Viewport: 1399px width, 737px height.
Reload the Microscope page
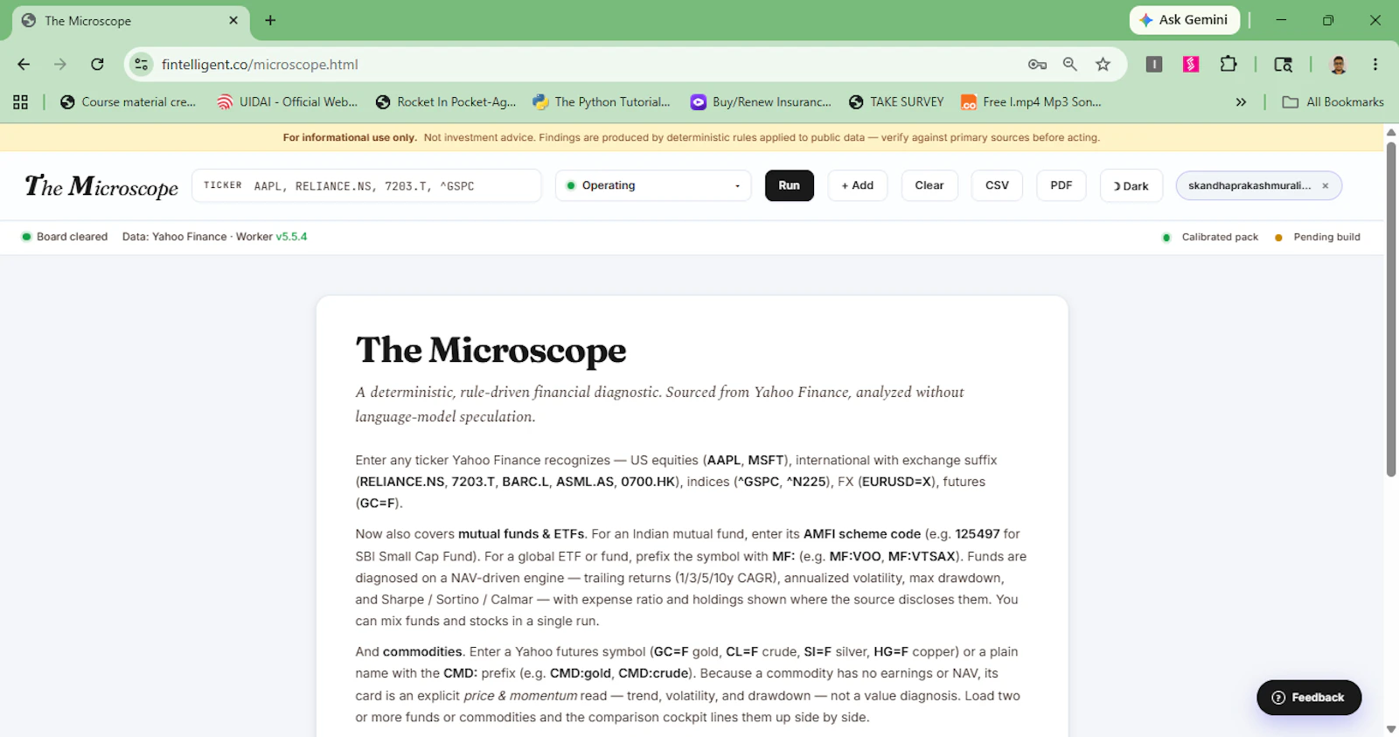click(x=97, y=64)
